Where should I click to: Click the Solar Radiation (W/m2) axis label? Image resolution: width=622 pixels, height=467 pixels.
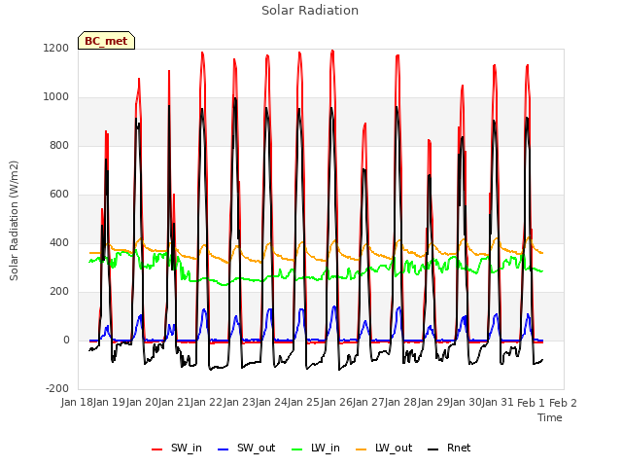(14, 221)
